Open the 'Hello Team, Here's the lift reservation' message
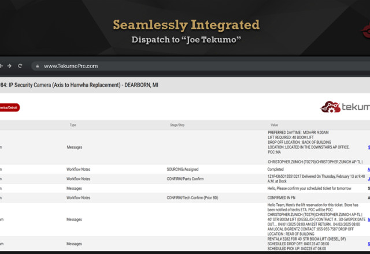This screenshot has height=254, width=370. tap(316, 219)
